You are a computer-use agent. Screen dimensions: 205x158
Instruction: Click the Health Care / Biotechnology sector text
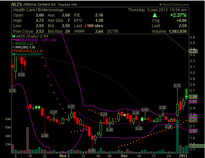pos(38,10)
